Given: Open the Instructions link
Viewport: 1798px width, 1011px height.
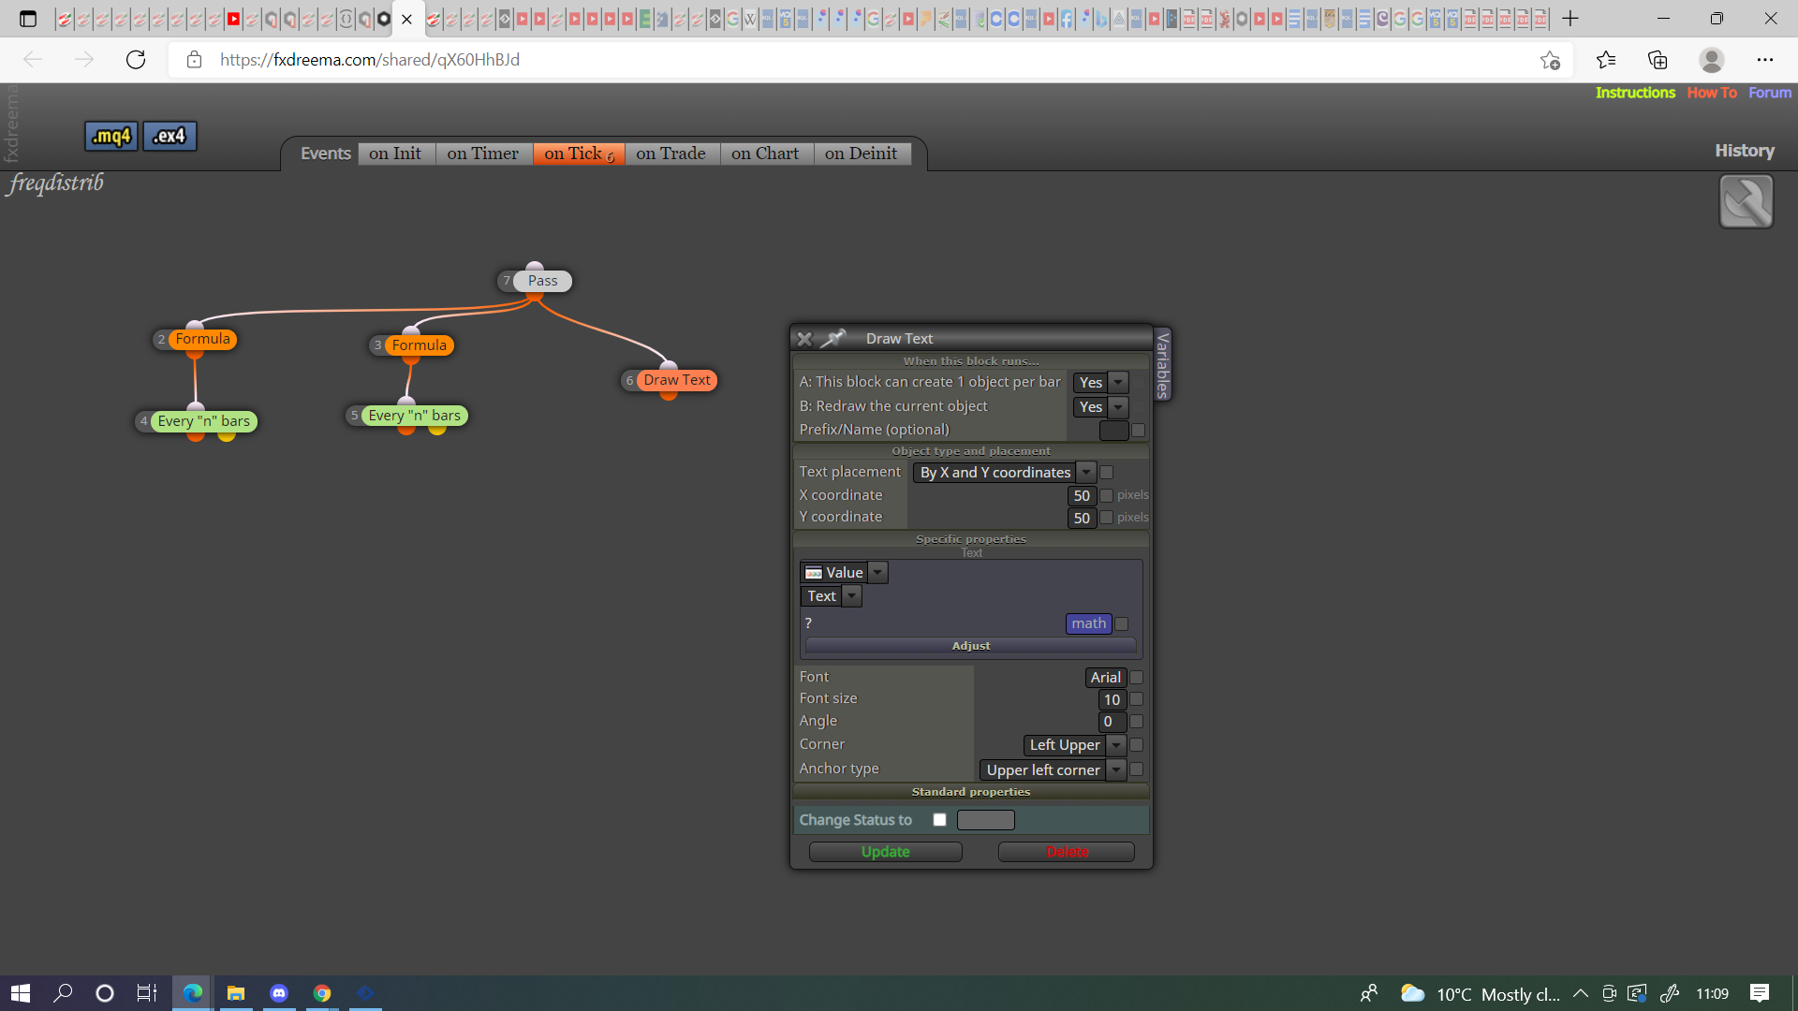Looking at the screenshot, I should click(x=1635, y=93).
